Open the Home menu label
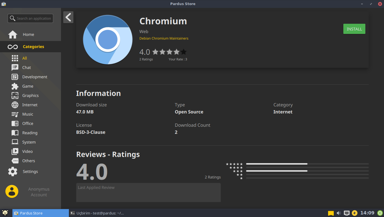The height and width of the screenshot is (217, 384). [29, 34]
